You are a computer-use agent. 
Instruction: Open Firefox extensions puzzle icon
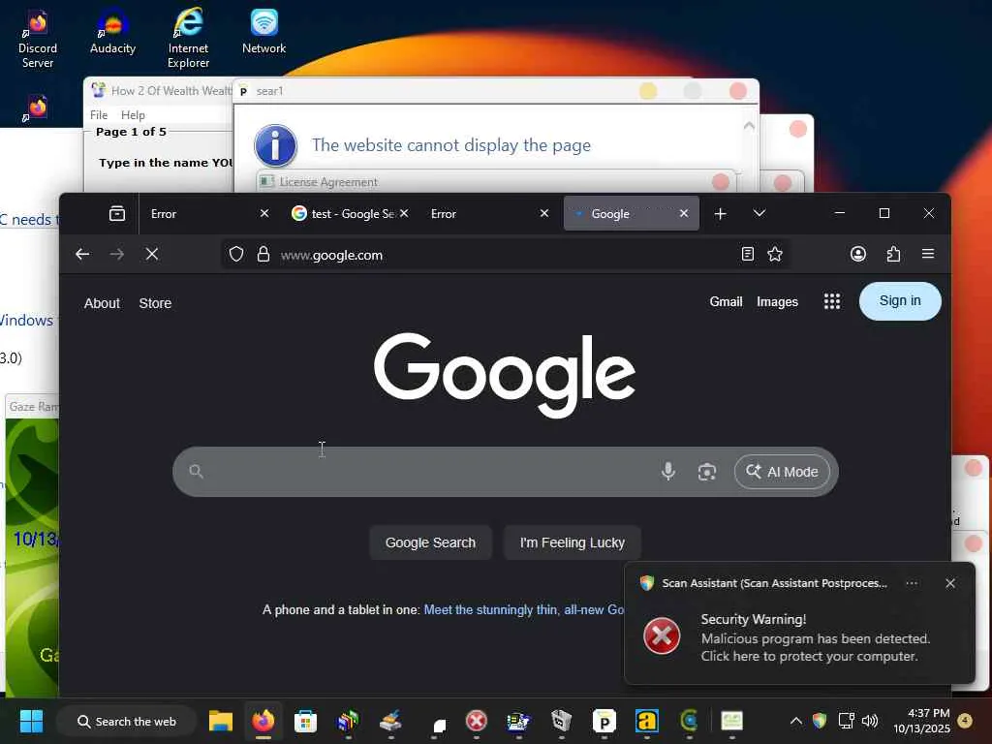click(893, 255)
